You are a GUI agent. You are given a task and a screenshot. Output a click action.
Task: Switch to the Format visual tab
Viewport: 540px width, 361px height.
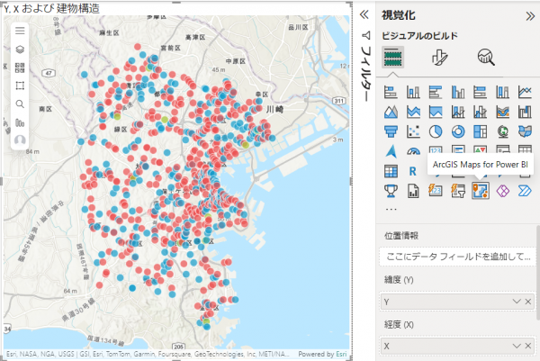click(x=439, y=58)
